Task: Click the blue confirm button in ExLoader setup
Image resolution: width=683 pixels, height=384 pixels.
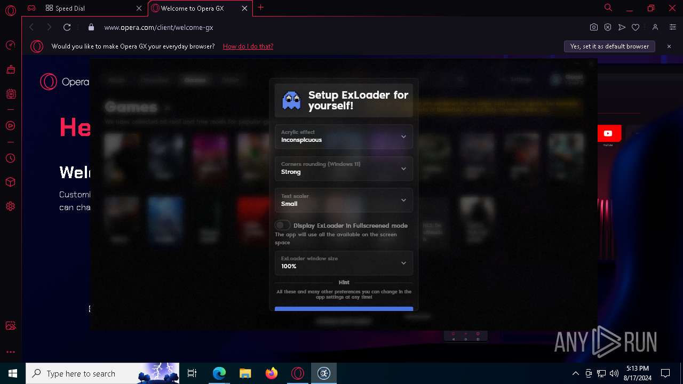Action: coord(344,309)
